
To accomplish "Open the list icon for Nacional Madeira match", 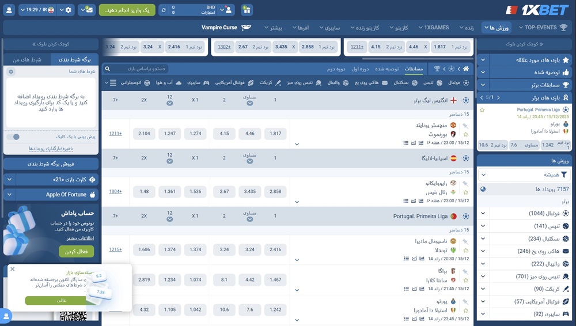I will tap(406, 259).
